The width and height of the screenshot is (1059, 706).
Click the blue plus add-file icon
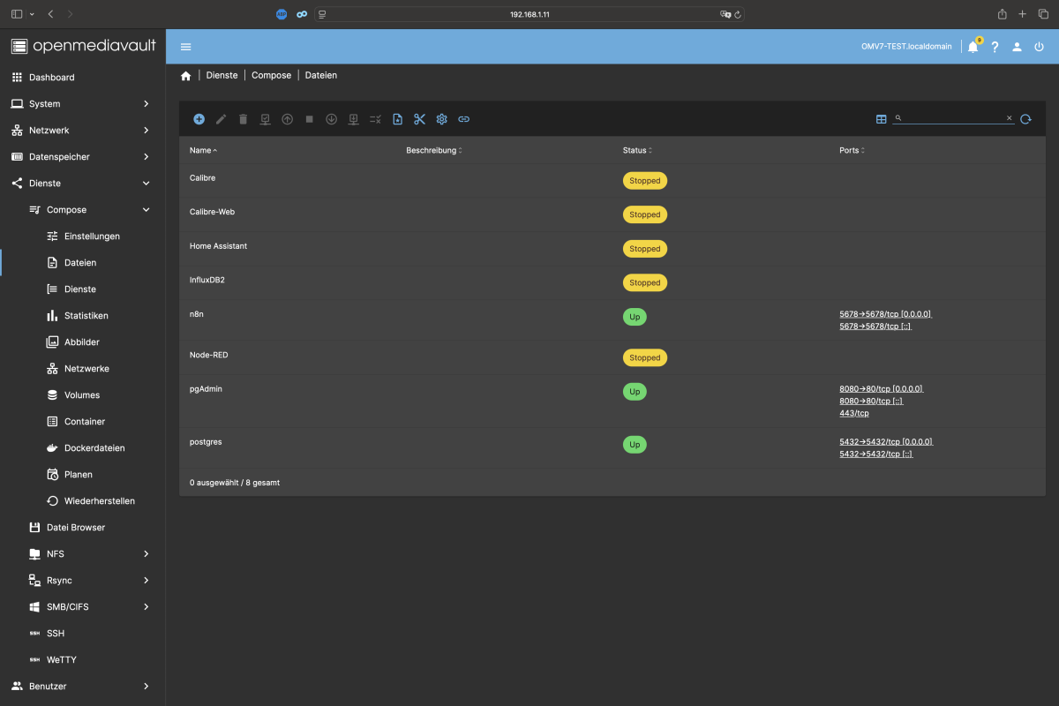[x=199, y=119]
